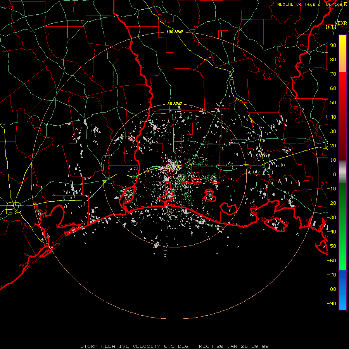Image resolution: width=349 pixels, height=349 pixels.
Task: Select the 30 tick label on the color bar
Action: pos(333,131)
